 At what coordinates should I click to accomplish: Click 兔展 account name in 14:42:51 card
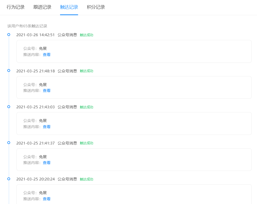pyautogui.click(x=43, y=49)
